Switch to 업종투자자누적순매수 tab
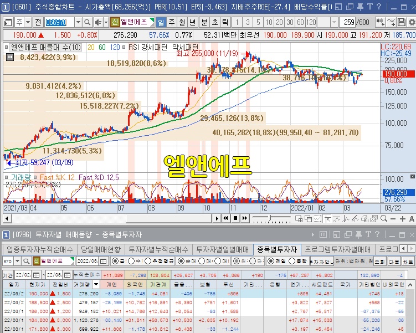 39,249
